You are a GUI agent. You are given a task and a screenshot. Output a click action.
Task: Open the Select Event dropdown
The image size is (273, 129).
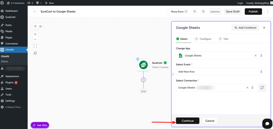click(261, 72)
